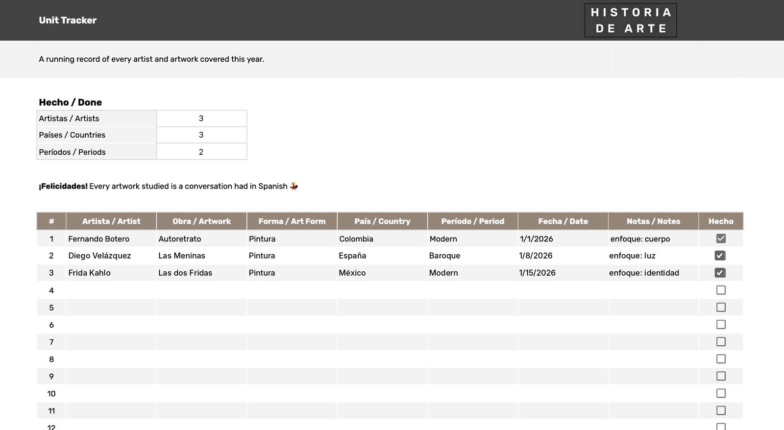
Task: Select the Notas / Notes column header
Action: coord(653,221)
